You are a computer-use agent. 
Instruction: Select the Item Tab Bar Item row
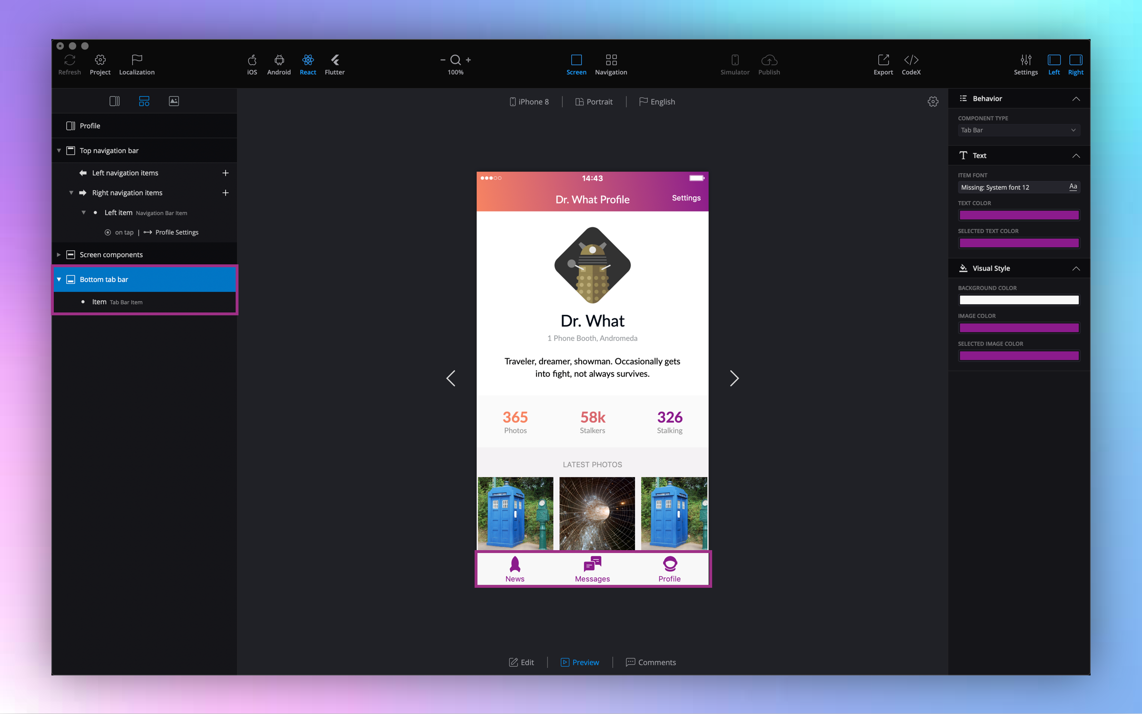pos(144,302)
